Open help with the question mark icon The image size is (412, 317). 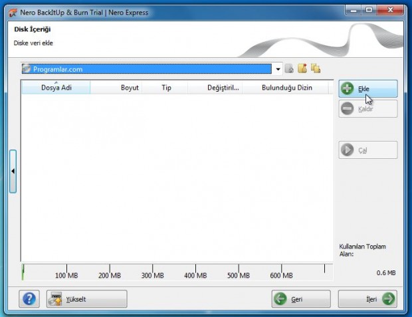click(29, 299)
